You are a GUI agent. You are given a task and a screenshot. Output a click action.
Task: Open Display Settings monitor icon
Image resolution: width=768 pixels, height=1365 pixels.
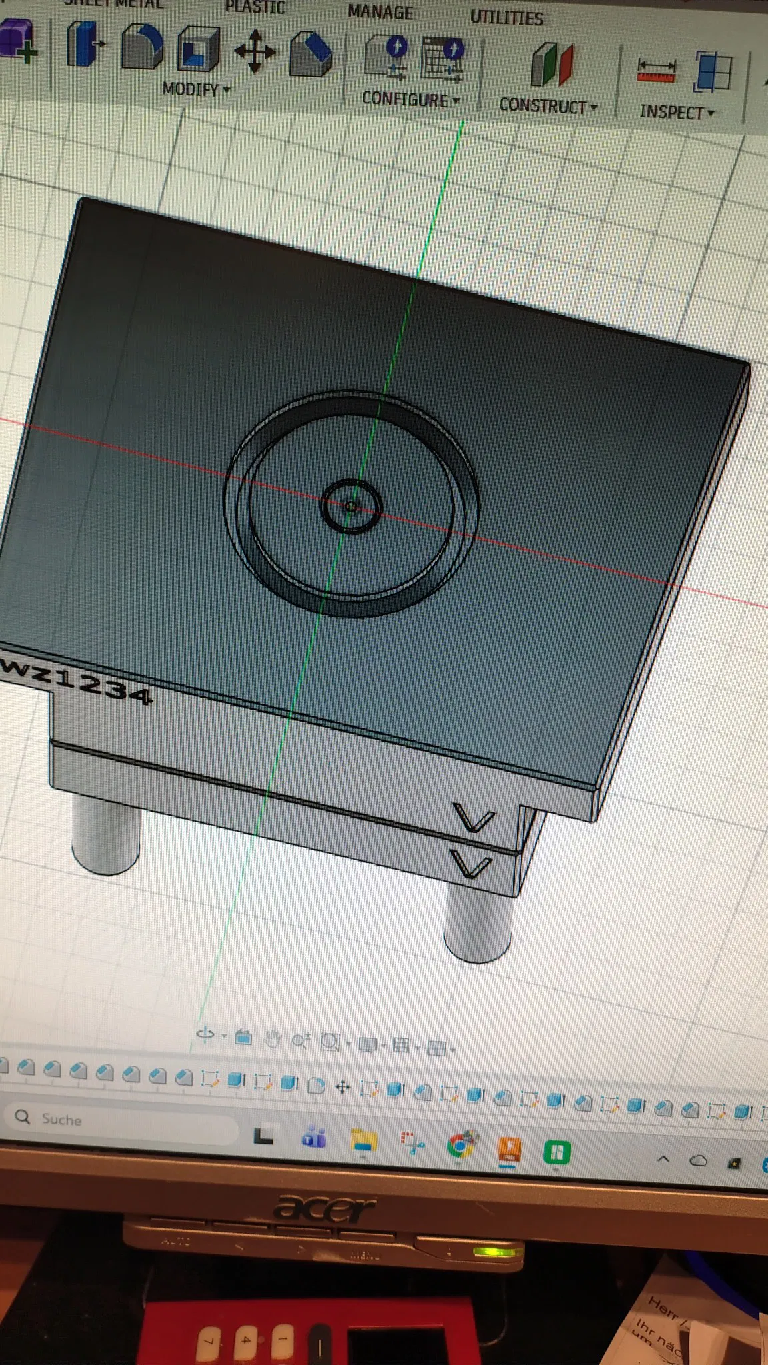pyautogui.click(x=367, y=1044)
